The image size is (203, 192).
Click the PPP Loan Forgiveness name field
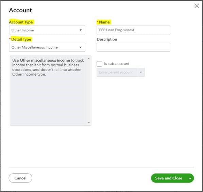tap(134, 30)
